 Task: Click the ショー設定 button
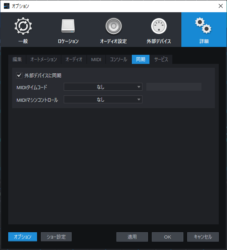point(56,237)
